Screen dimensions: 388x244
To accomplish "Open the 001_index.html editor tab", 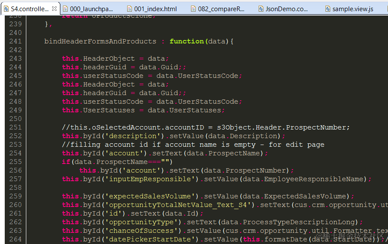I will coord(153,9).
